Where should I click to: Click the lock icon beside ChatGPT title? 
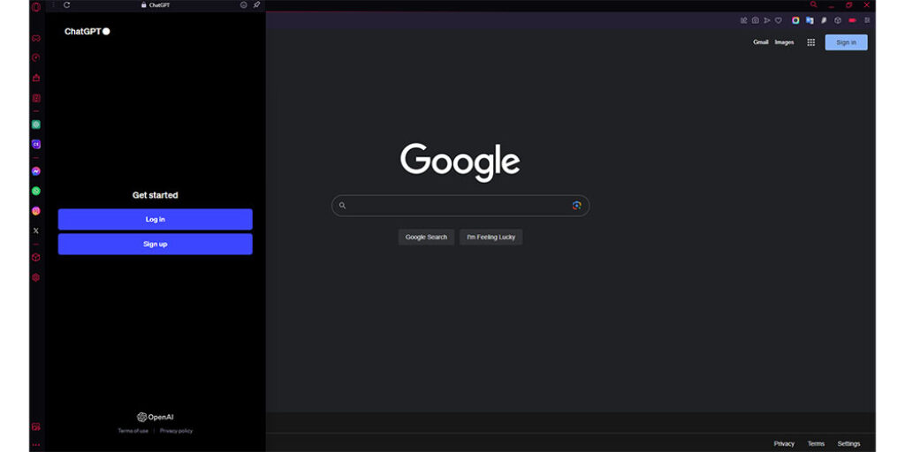coord(144,4)
